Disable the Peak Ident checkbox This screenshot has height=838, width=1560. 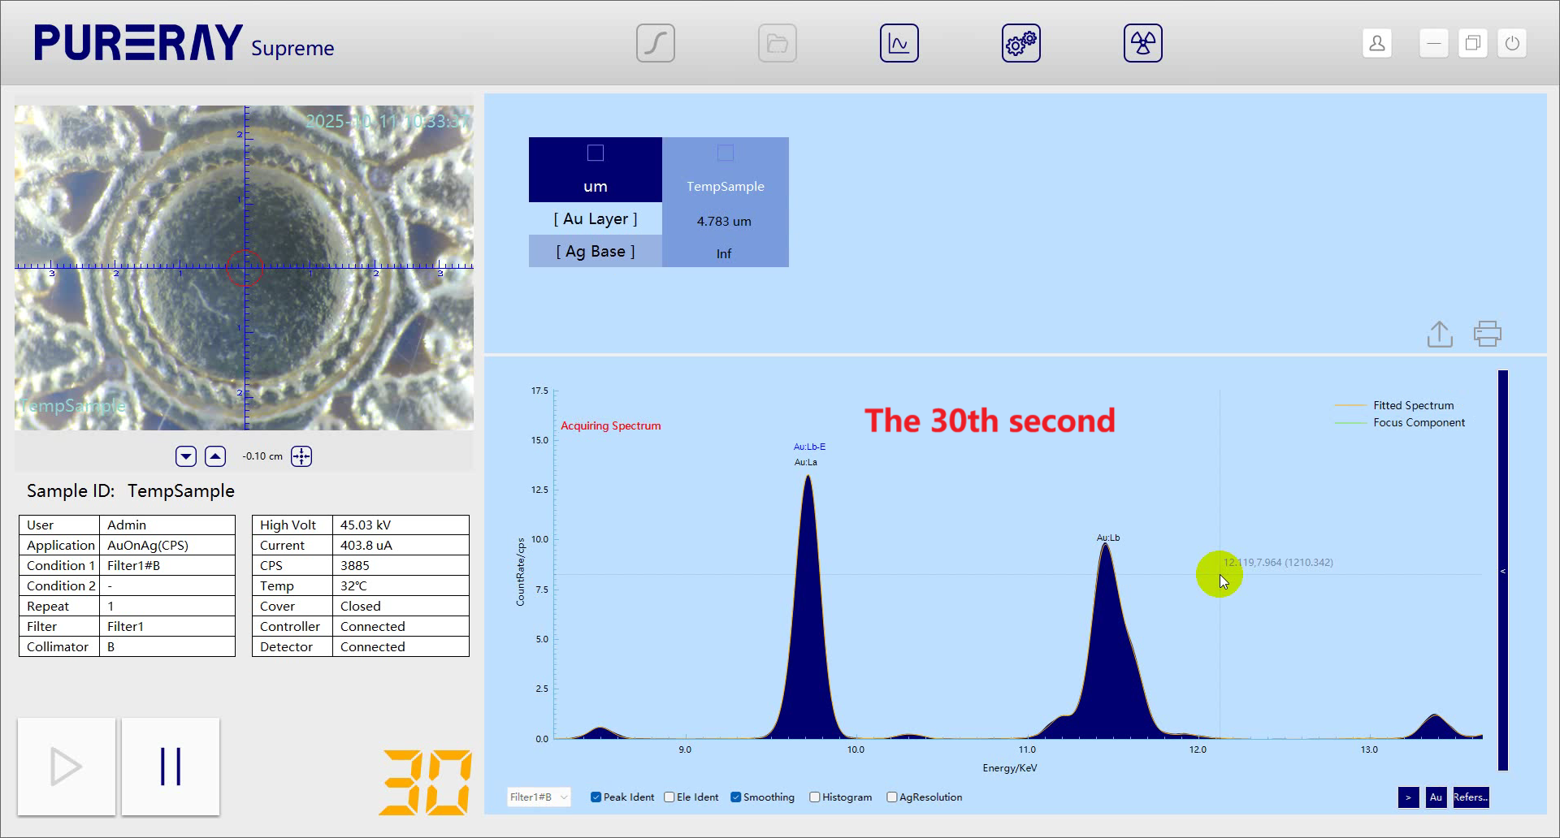click(596, 797)
